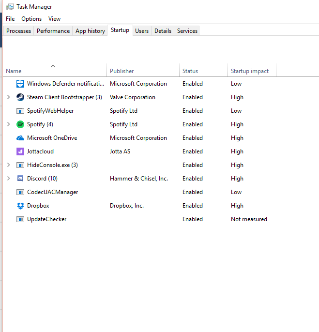Select the Steam Client Bootstrapper (3) name
Screen dimensions: 319x332
point(64,97)
